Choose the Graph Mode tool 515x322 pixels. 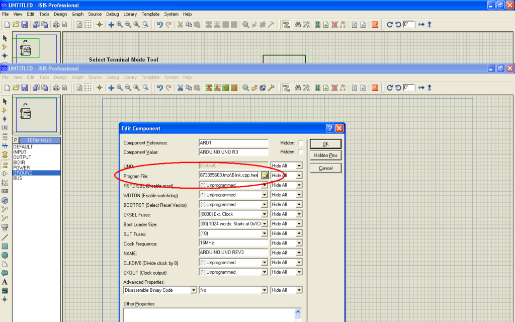(x=5, y=182)
